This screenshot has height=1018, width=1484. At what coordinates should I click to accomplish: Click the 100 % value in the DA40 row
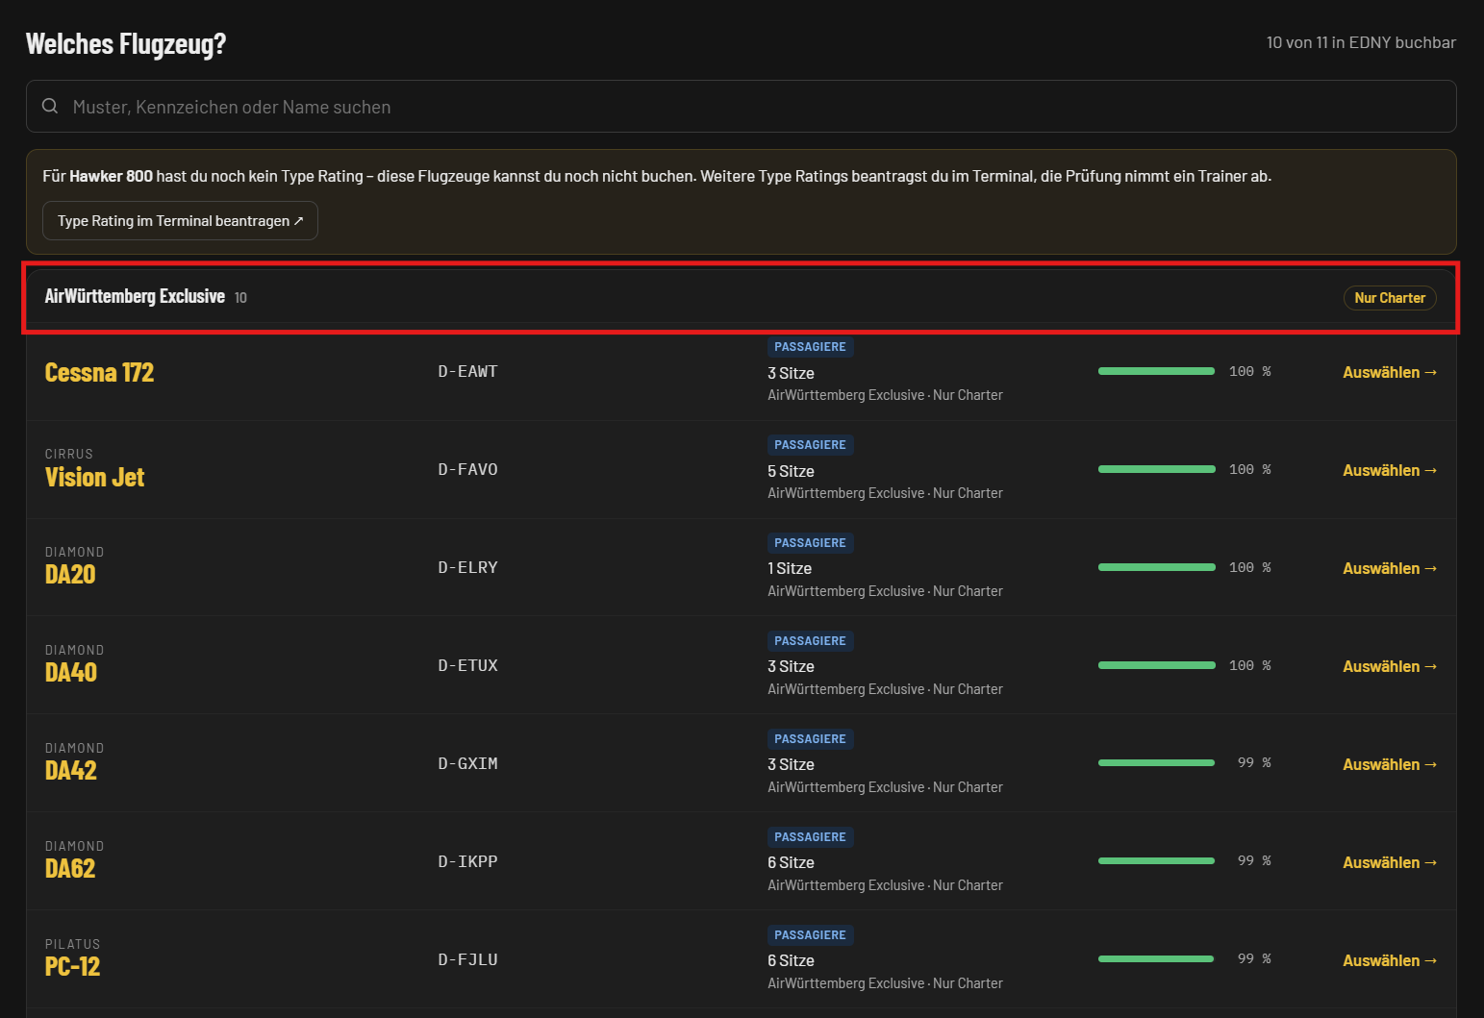1249,665
